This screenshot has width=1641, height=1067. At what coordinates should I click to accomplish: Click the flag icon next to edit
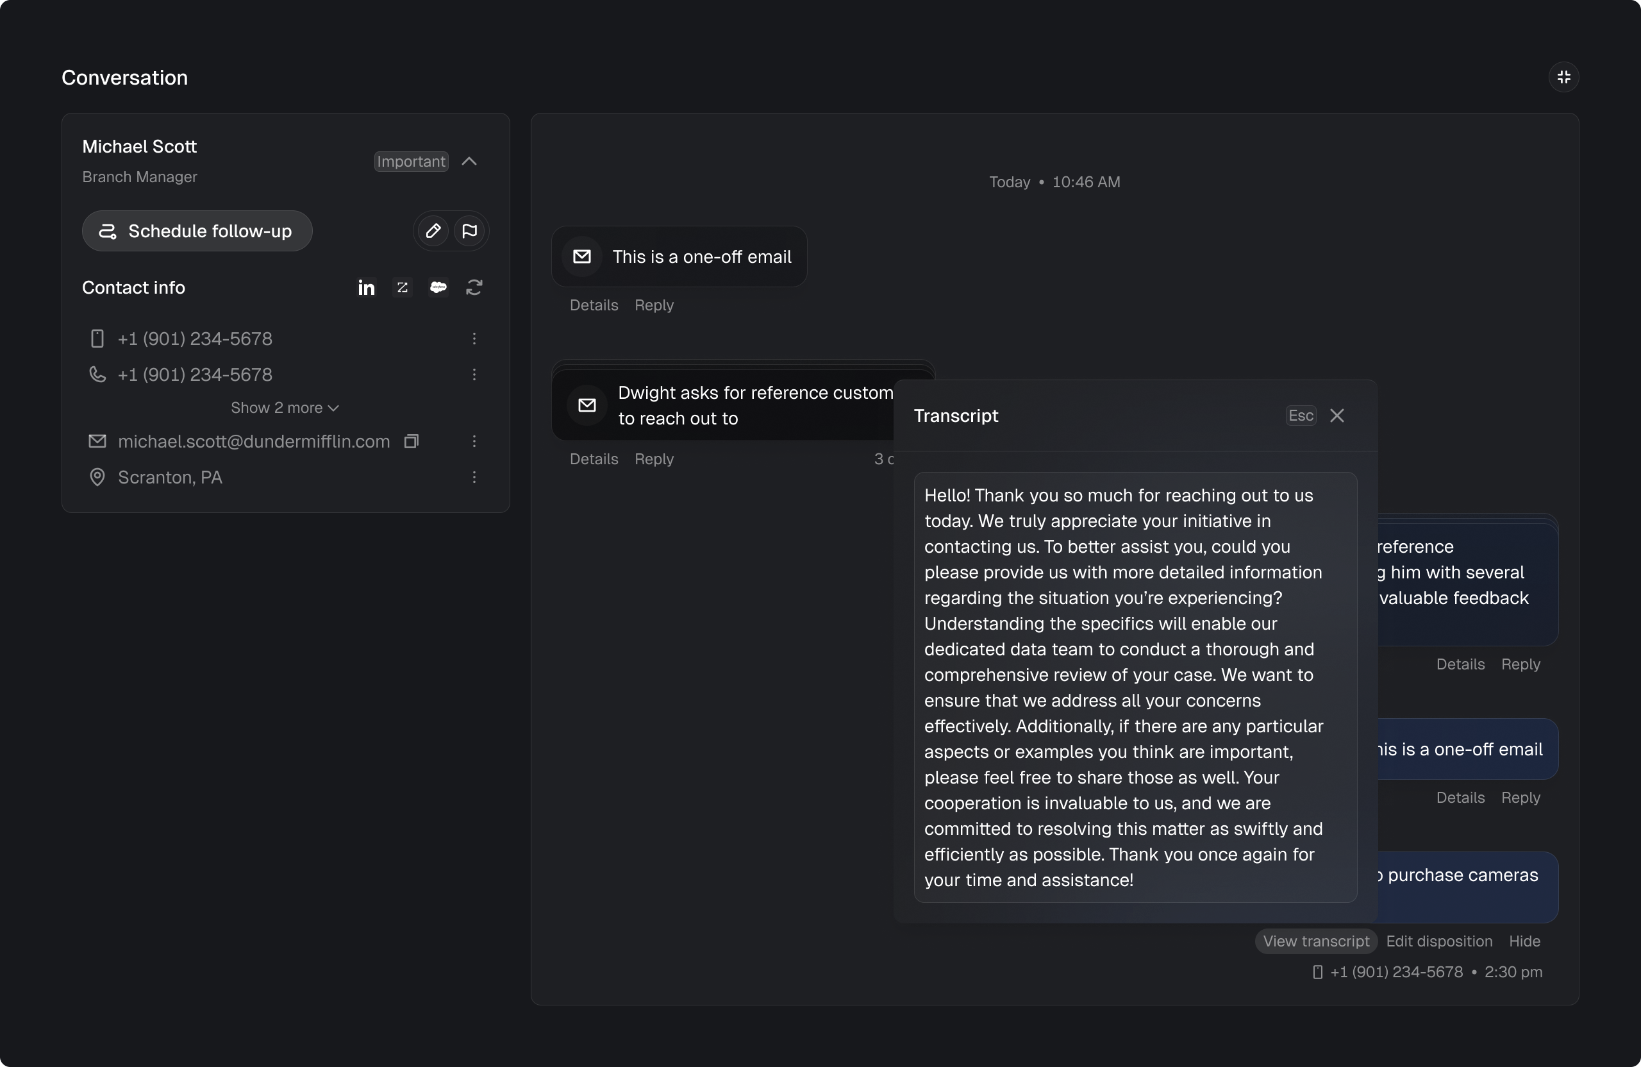pyautogui.click(x=470, y=231)
